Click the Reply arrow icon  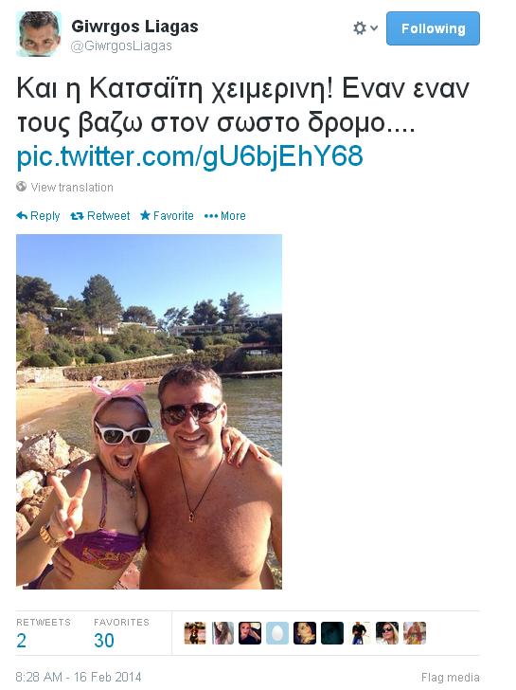click(x=22, y=216)
